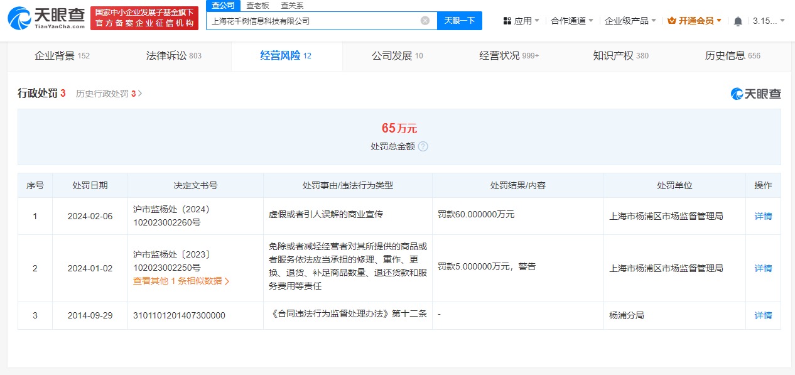Screen dimensions: 795x375
Task: Open the 经营状况 tab
Action: tap(509, 56)
